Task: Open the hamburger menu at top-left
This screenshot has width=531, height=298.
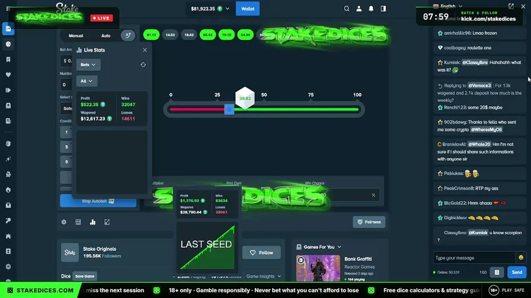Action: (8, 9)
